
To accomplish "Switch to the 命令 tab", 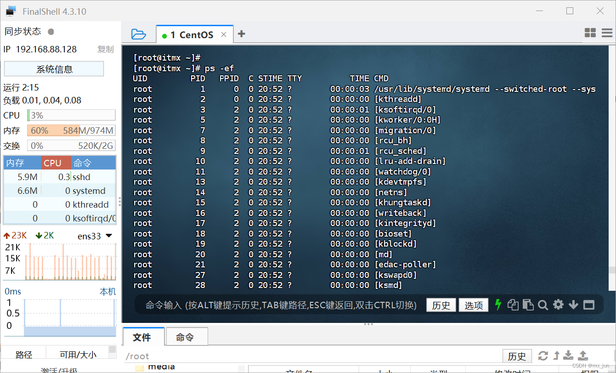I will 186,336.
